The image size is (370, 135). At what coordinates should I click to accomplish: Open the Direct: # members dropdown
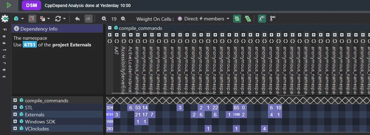click(206, 19)
